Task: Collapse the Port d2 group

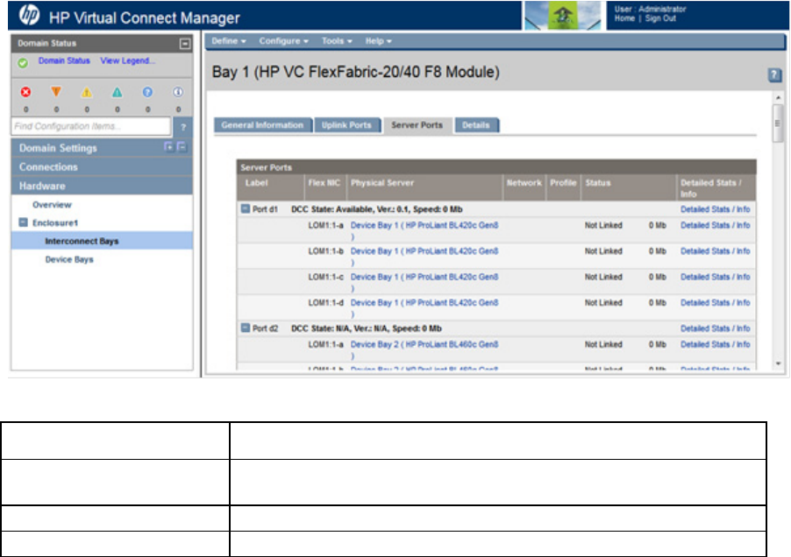Action: (246, 328)
